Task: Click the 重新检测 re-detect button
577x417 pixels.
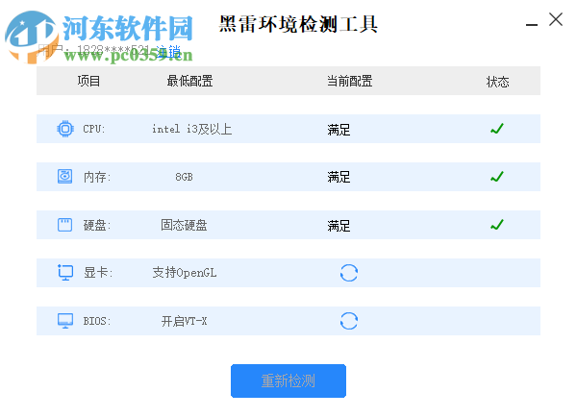Action: [x=288, y=380]
